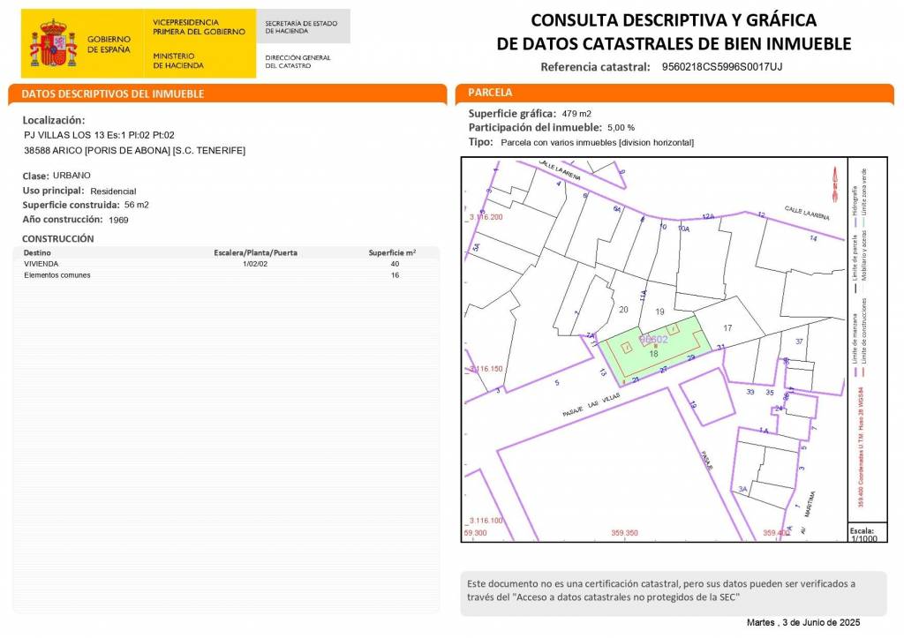Click the Dirección General del Catastro label

[298, 62]
